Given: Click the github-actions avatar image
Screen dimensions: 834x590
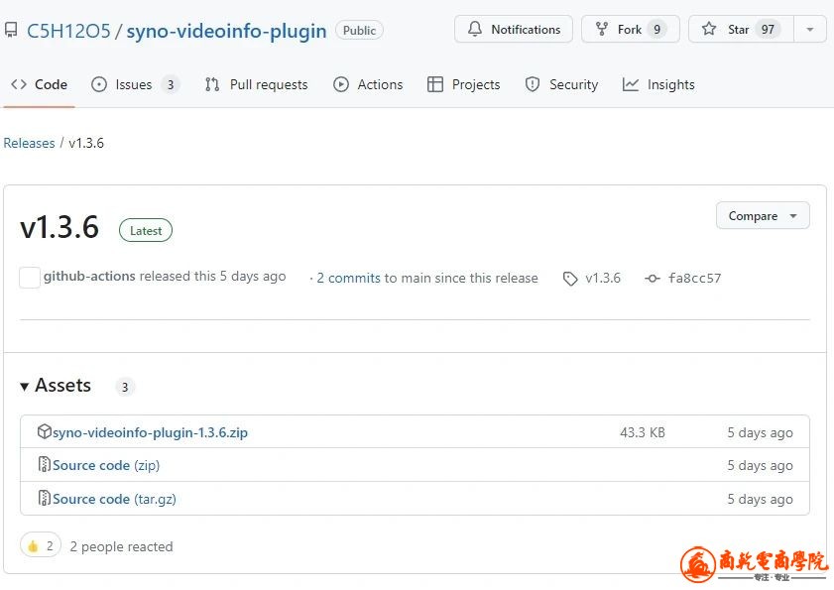Looking at the screenshot, I should [x=30, y=278].
